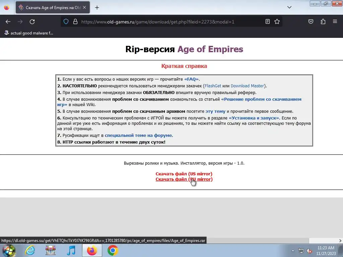Open tracking protection shield icon
The image size is (343, 257).
(x=66, y=22)
